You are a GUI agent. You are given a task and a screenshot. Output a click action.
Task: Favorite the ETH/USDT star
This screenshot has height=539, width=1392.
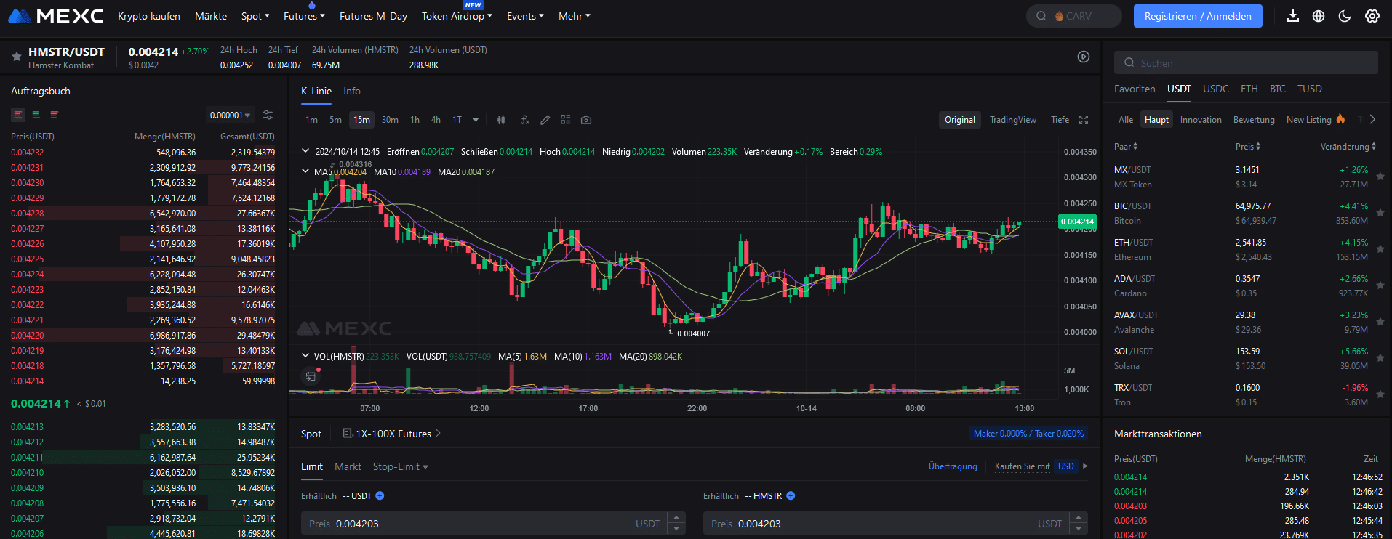[x=1380, y=249]
